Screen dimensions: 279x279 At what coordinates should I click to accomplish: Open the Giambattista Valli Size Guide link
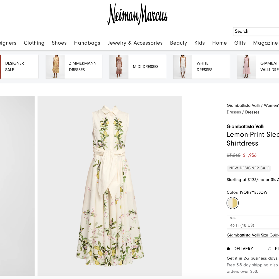click(x=253, y=235)
